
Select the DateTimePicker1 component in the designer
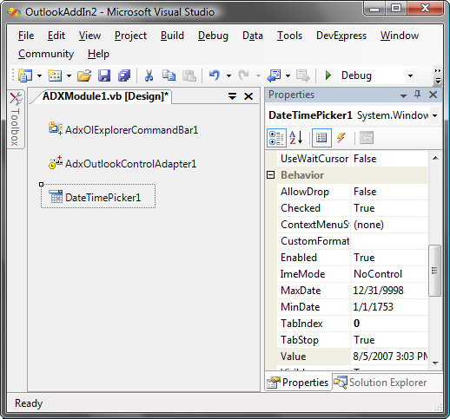point(98,197)
